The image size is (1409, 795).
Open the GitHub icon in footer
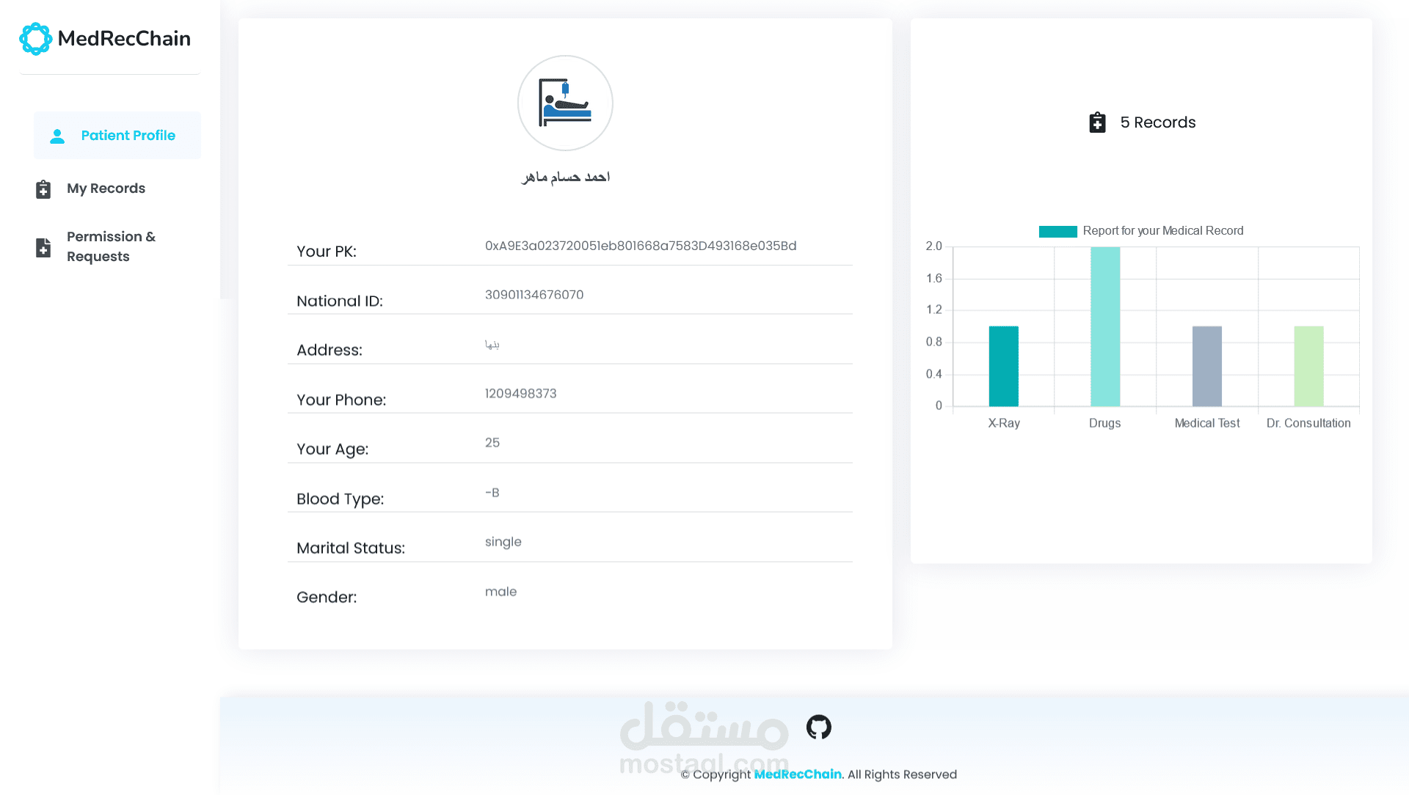818,727
